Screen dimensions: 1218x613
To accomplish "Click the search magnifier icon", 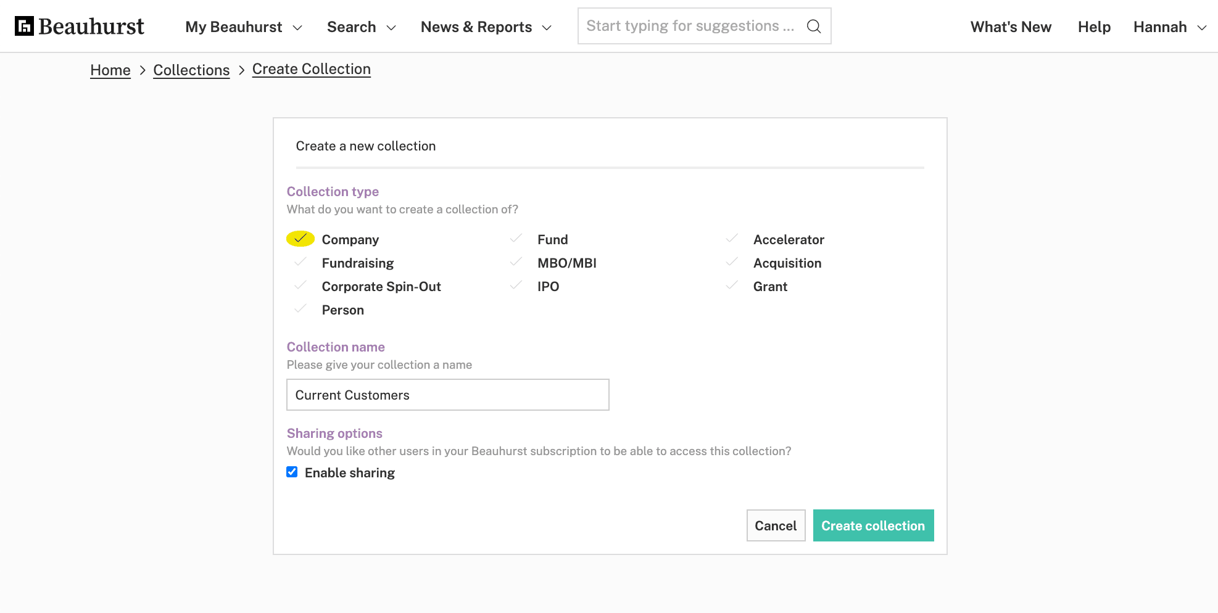I will (x=814, y=26).
